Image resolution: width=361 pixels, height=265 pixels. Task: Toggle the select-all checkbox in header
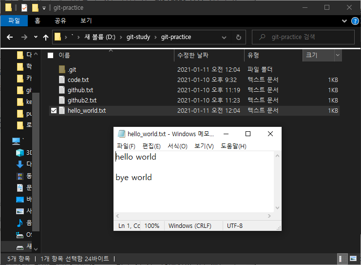pyautogui.click(x=50, y=55)
